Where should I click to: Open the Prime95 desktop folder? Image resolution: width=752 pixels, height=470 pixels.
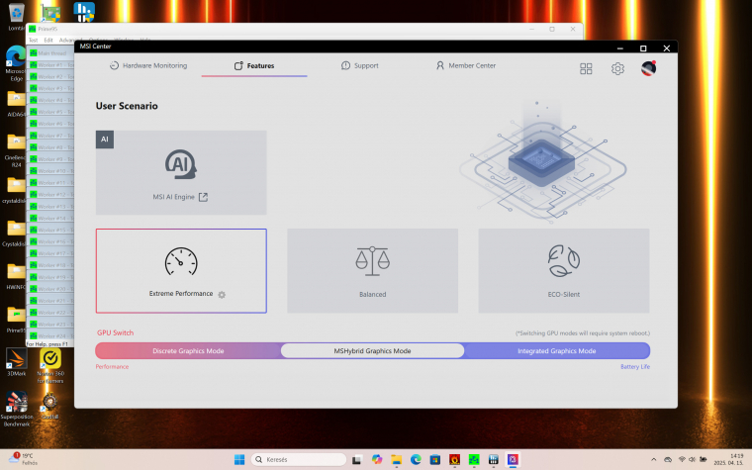[x=16, y=320]
